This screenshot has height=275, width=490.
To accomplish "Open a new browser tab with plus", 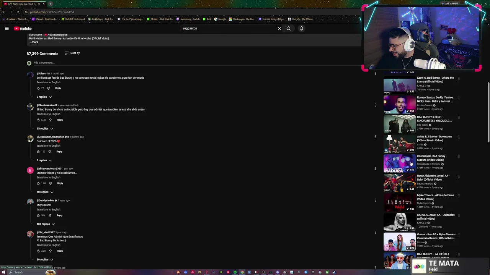I will (51, 4).
